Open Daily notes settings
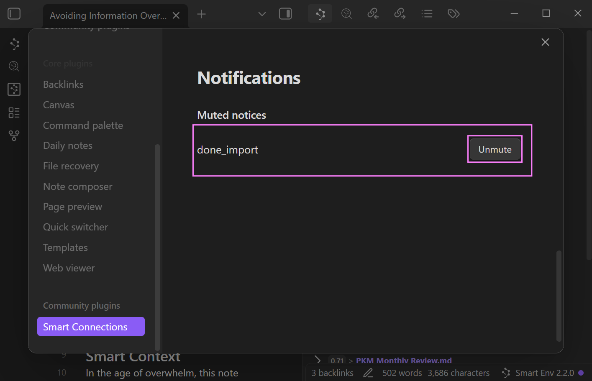Viewport: 592px width, 381px height. click(x=68, y=146)
